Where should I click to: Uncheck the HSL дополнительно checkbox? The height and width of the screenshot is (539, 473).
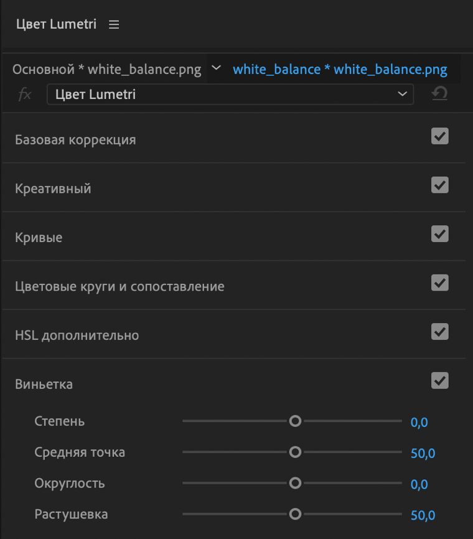tap(439, 332)
